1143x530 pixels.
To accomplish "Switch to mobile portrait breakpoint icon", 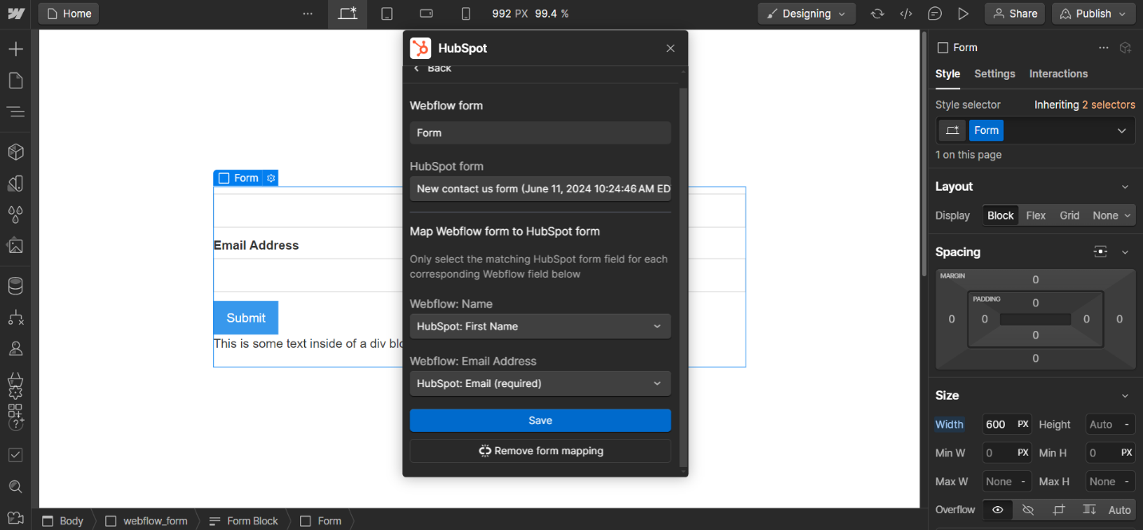I will (466, 14).
